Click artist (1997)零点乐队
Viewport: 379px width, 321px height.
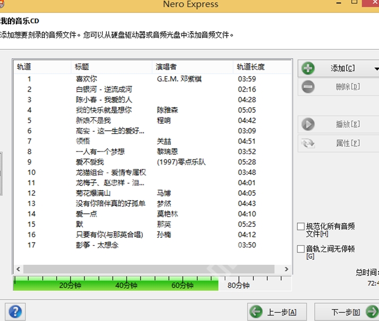pos(182,162)
